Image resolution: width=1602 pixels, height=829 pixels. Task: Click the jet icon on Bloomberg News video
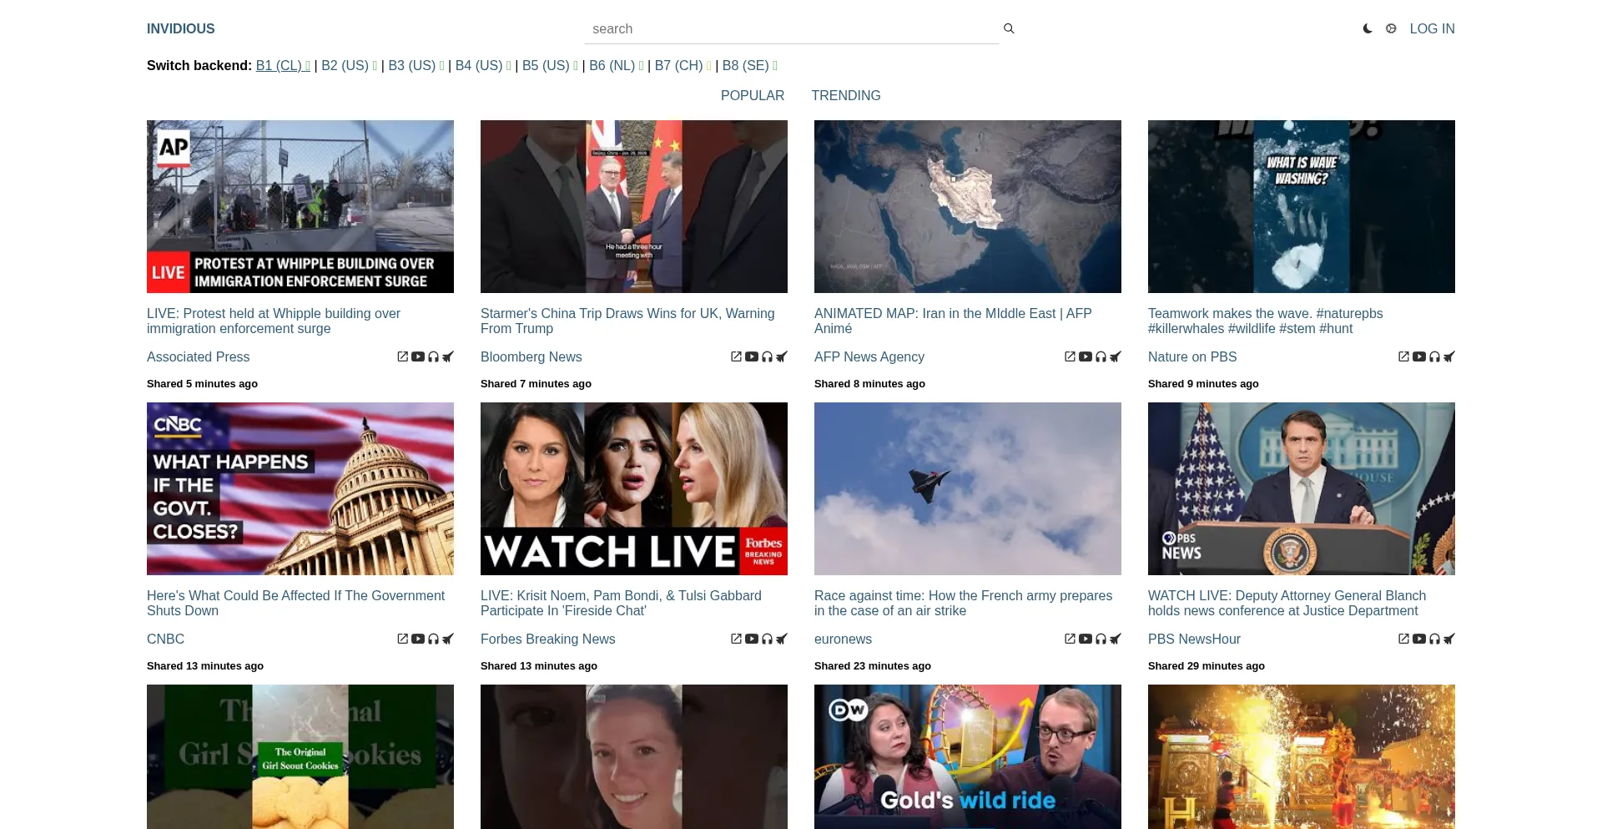coord(782,356)
